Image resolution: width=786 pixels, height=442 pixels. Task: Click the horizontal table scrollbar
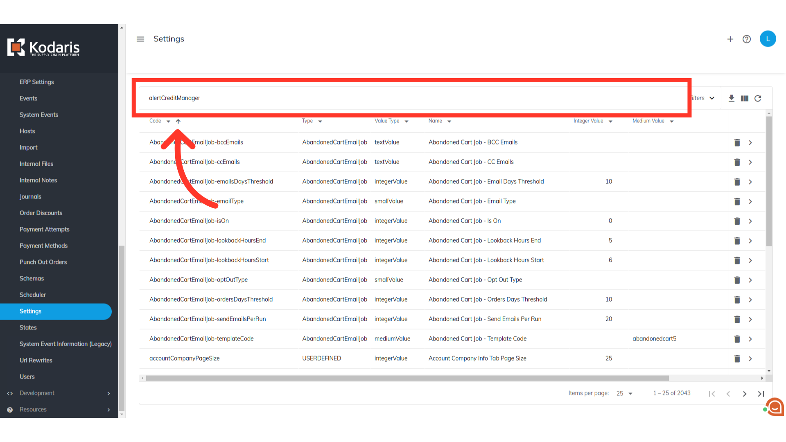click(407, 378)
